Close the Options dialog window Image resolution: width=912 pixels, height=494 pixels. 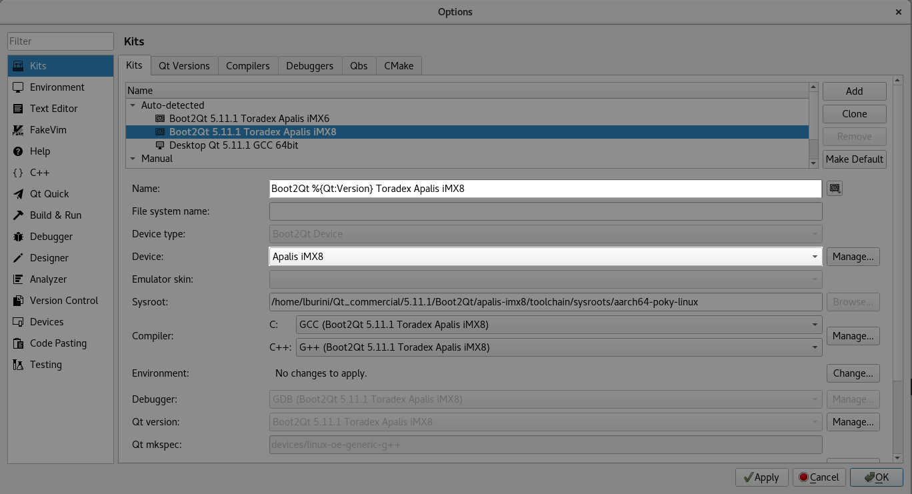(x=899, y=12)
